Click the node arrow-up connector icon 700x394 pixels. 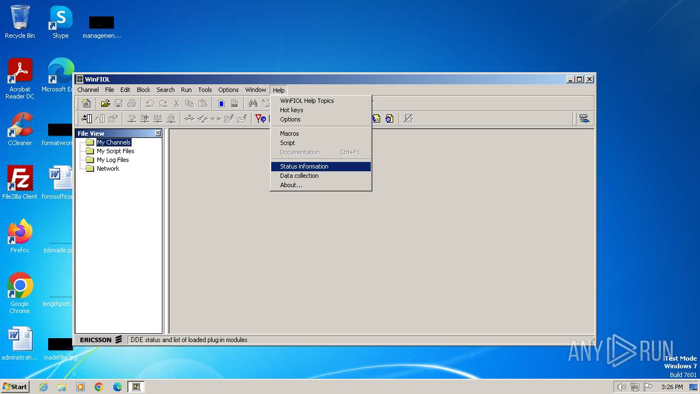click(202, 119)
